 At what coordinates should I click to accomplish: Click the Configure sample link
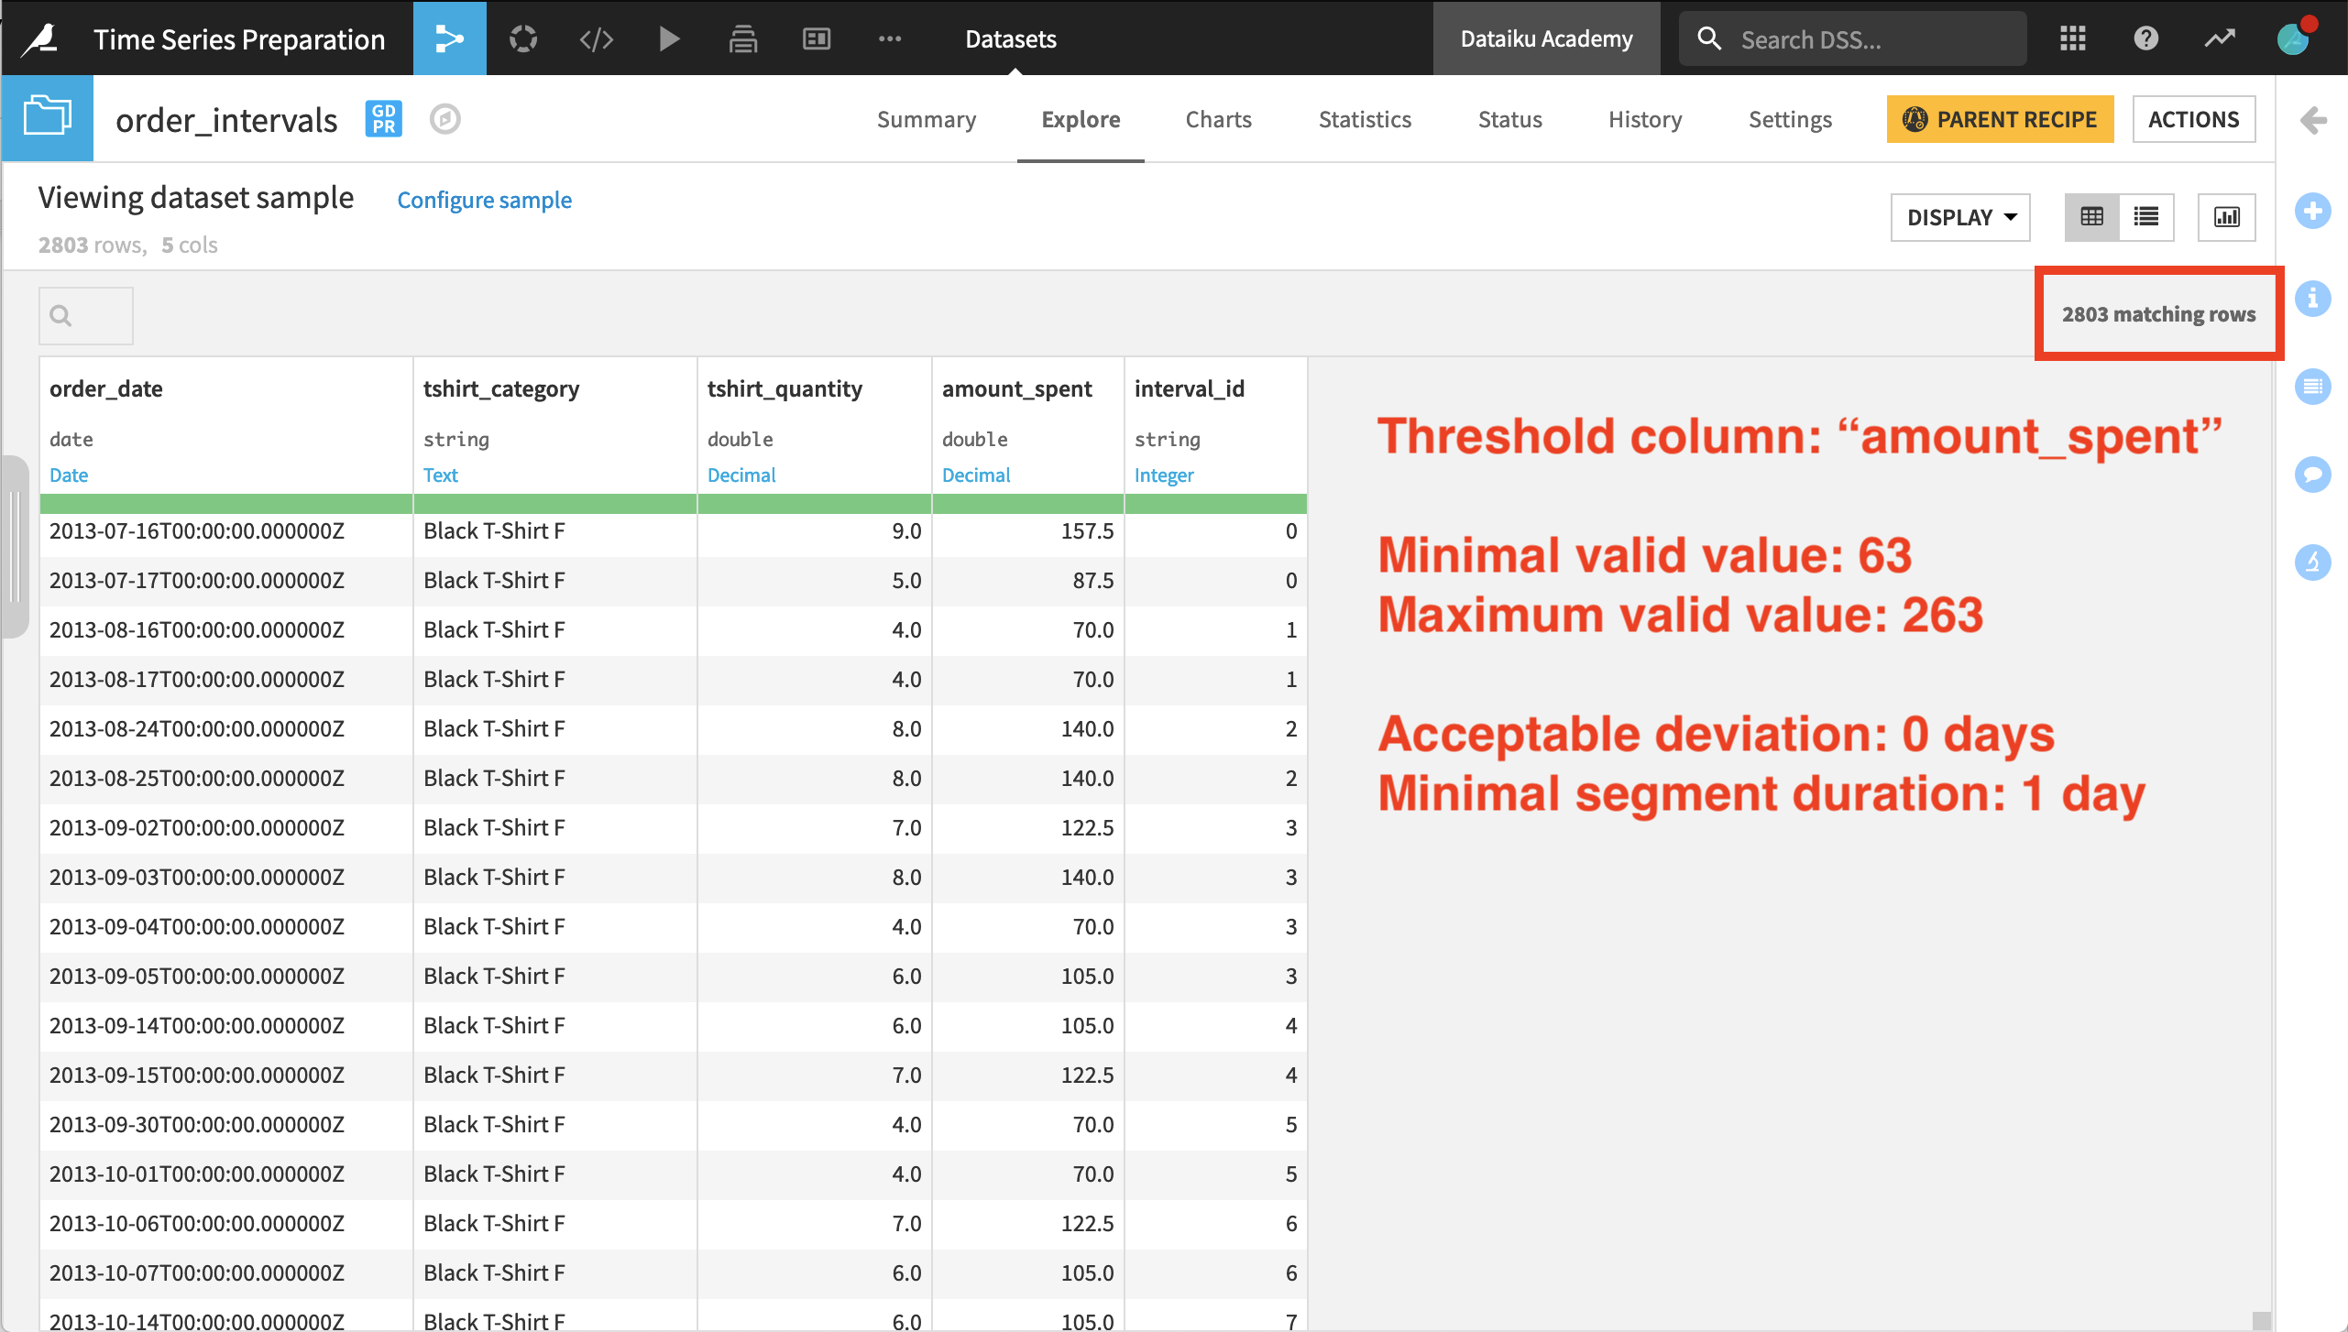point(484,200)
